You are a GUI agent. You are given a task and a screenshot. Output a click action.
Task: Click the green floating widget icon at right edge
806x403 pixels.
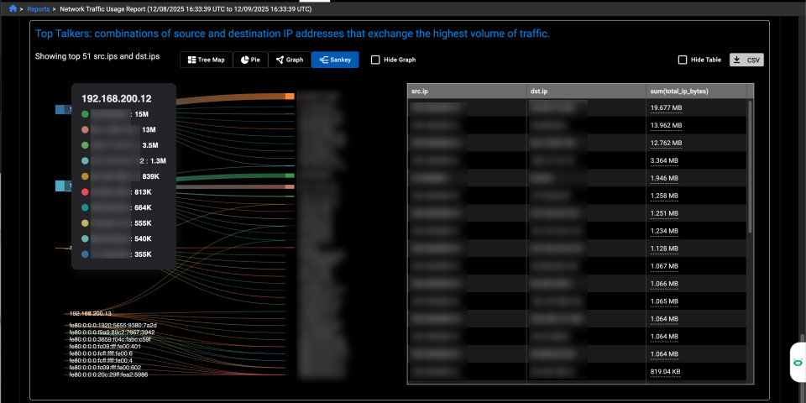(796, 363)
